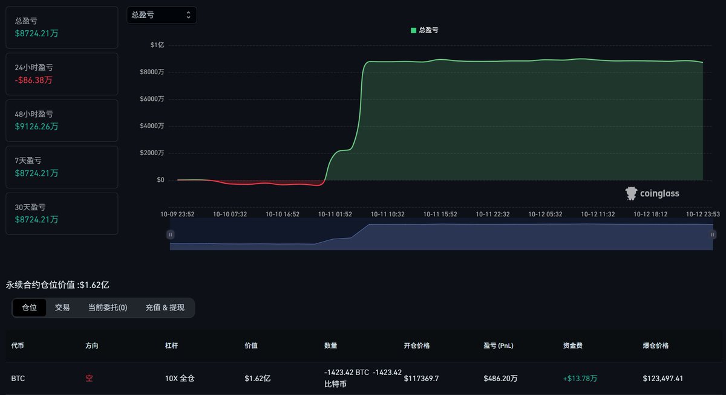Click the Coinglass logo watermark on the chart
Screen dimensions: 726x395
pyautogui.click(x=652, y=193)
